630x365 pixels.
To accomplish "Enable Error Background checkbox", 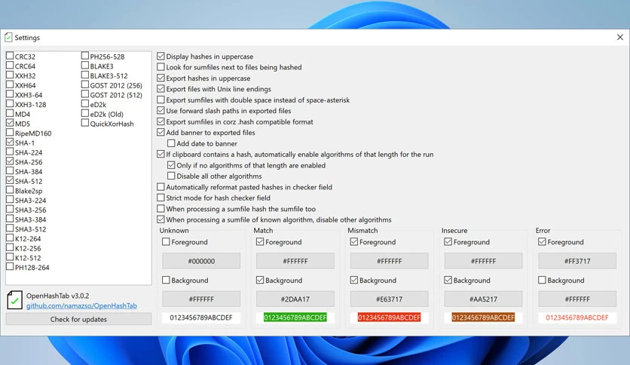I will tap(542, 281).
